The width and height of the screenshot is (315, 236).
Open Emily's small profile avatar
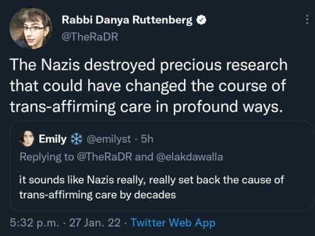(27, 138)
